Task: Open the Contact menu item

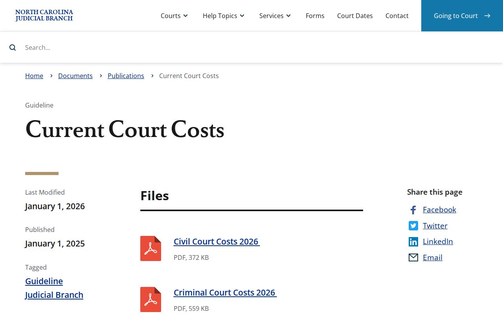Action: click(397, 16)
